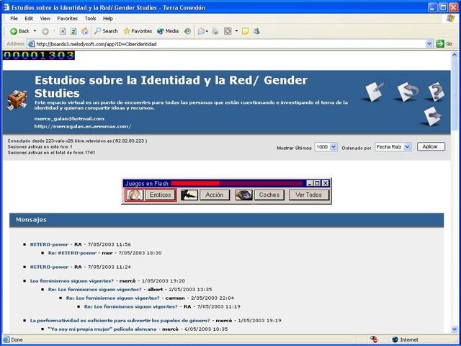The width and height of the screenshot is (461, 346).
Task: Open Los feminismos siguen vigentes? by mercè
Action: pos(72,281)
